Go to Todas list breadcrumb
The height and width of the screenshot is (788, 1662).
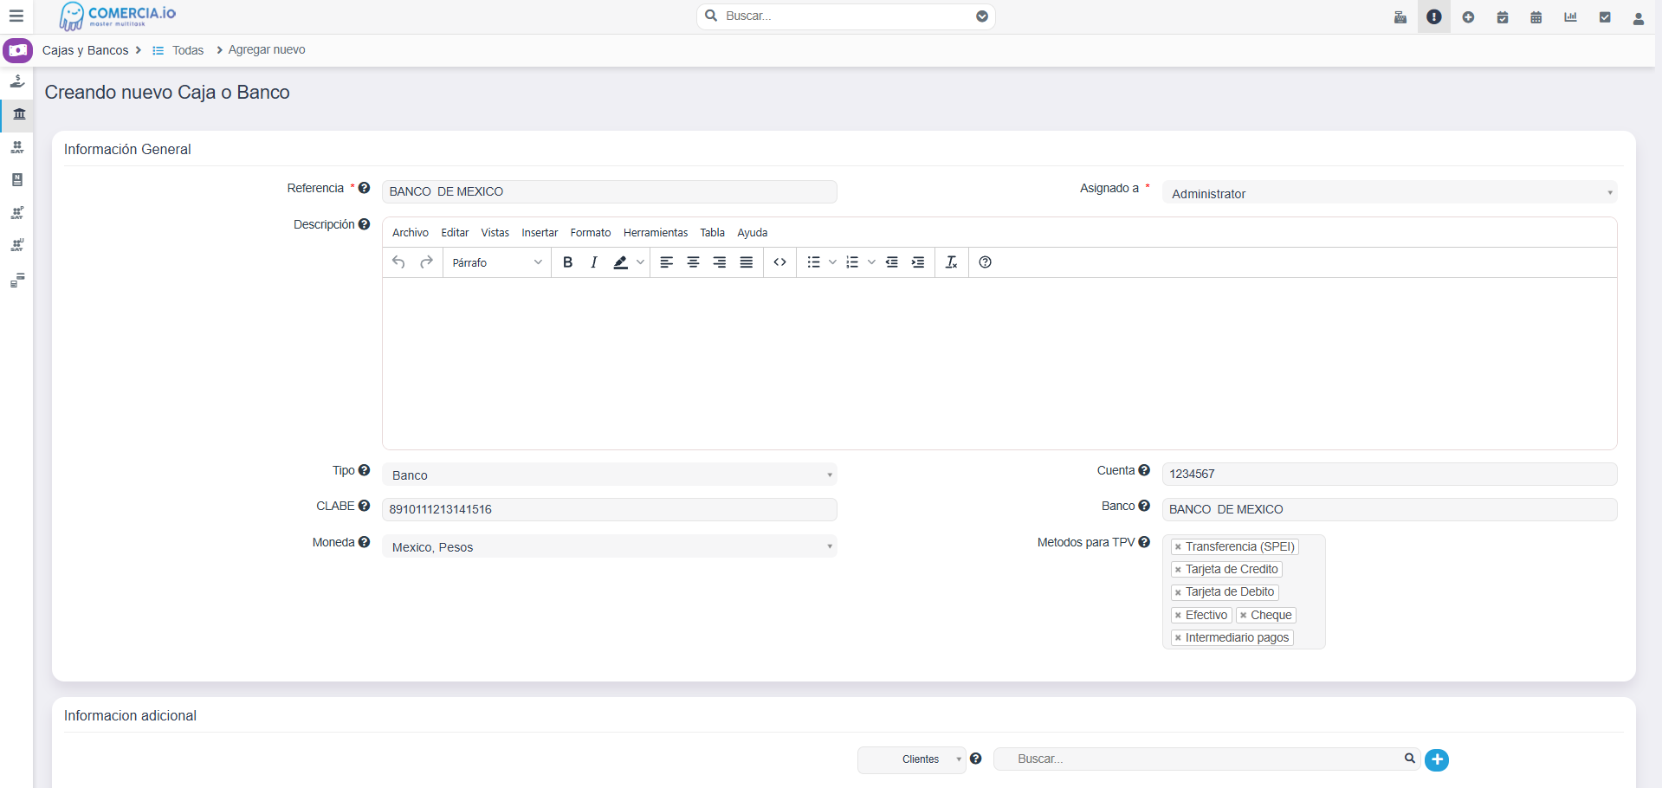pyautogui.click(x=188, y=50)
